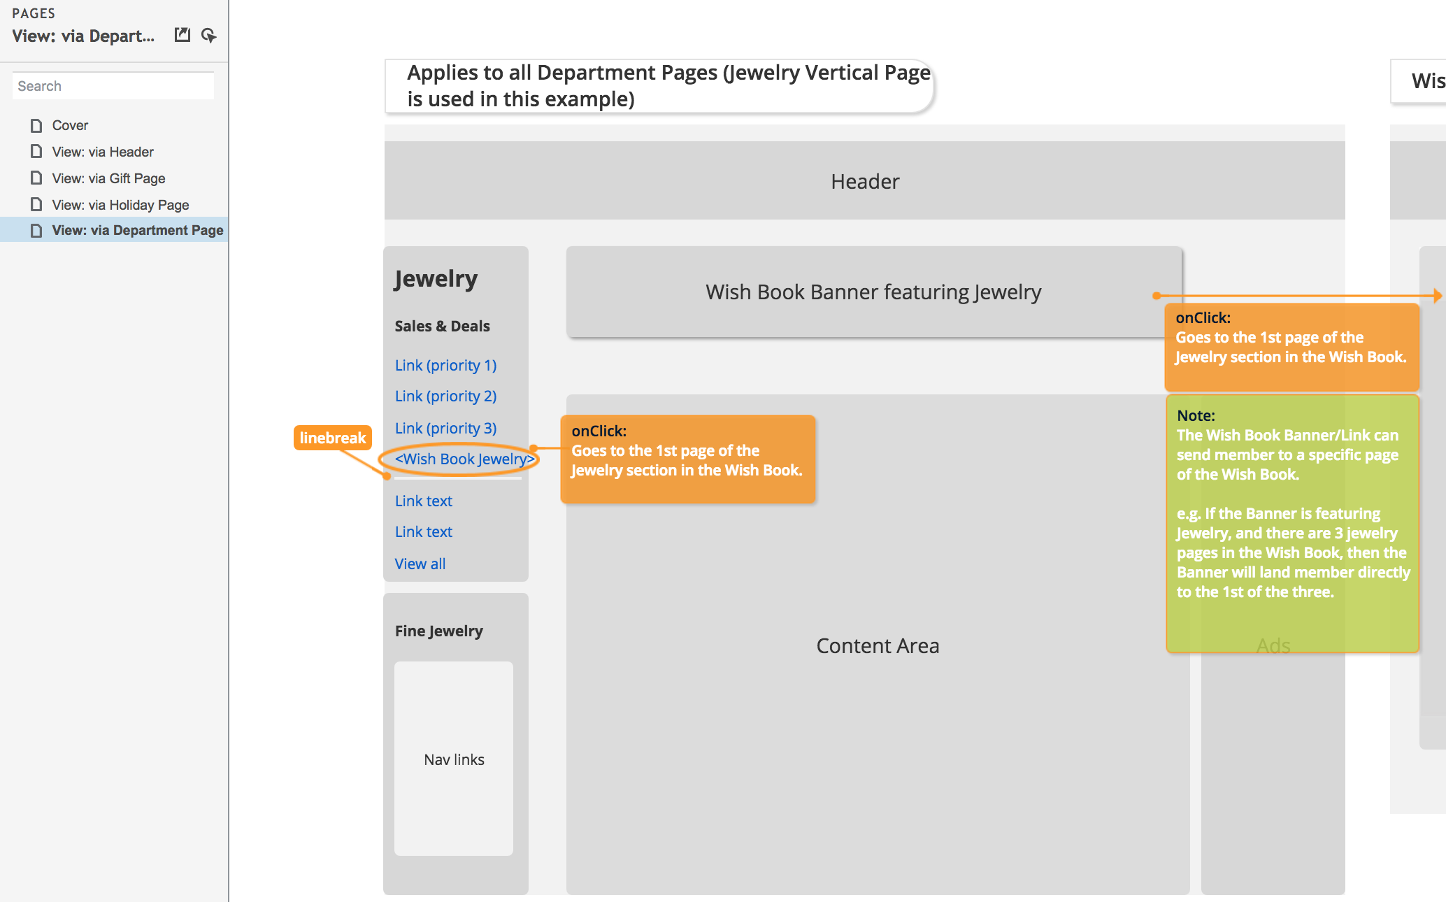The width and height of the screenshot is (1446, 902).
Task: Click the View: via Holiday Page icon
Action: (x=36, y=205)
